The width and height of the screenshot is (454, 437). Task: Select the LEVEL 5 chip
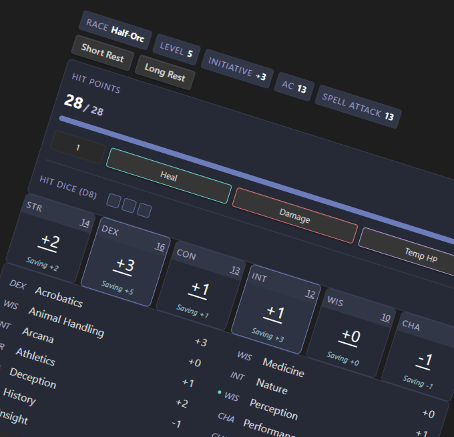tap(176, 49)
